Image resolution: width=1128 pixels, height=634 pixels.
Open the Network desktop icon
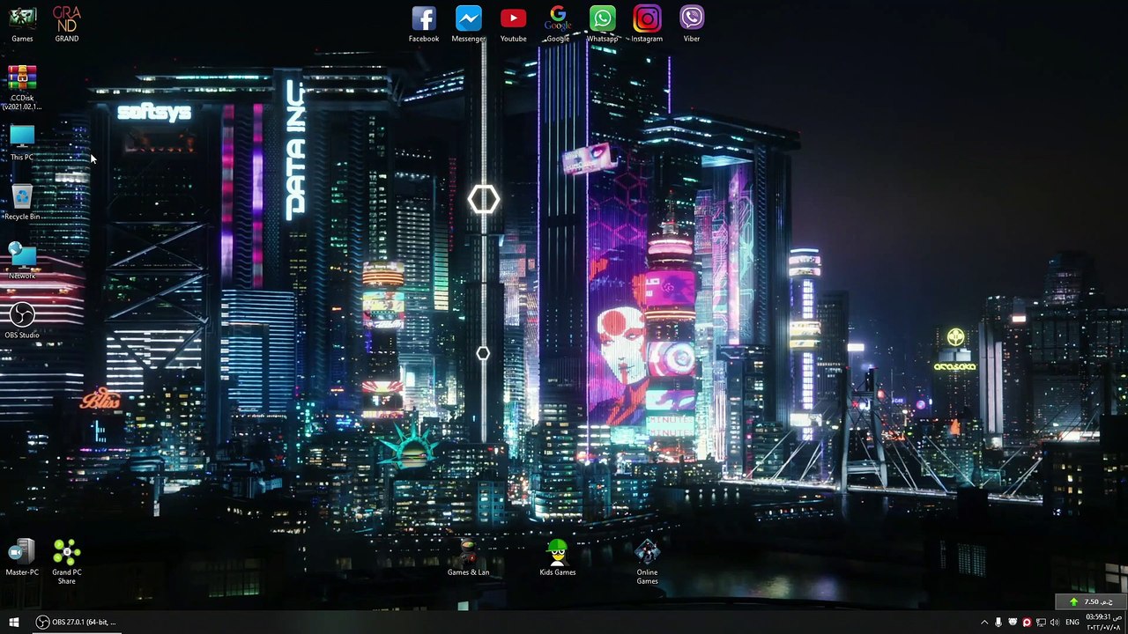click(x=22, y=262)
